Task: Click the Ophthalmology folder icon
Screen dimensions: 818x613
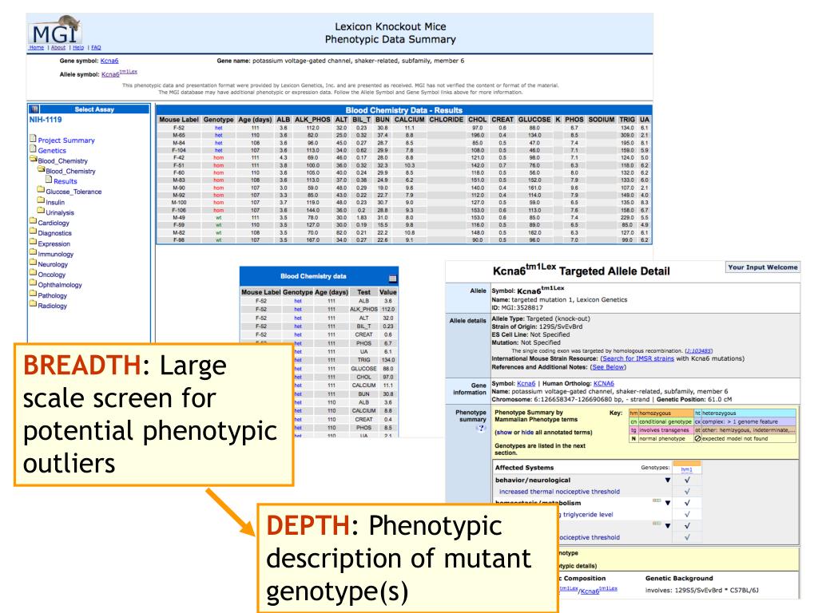Action: point(34,283)
